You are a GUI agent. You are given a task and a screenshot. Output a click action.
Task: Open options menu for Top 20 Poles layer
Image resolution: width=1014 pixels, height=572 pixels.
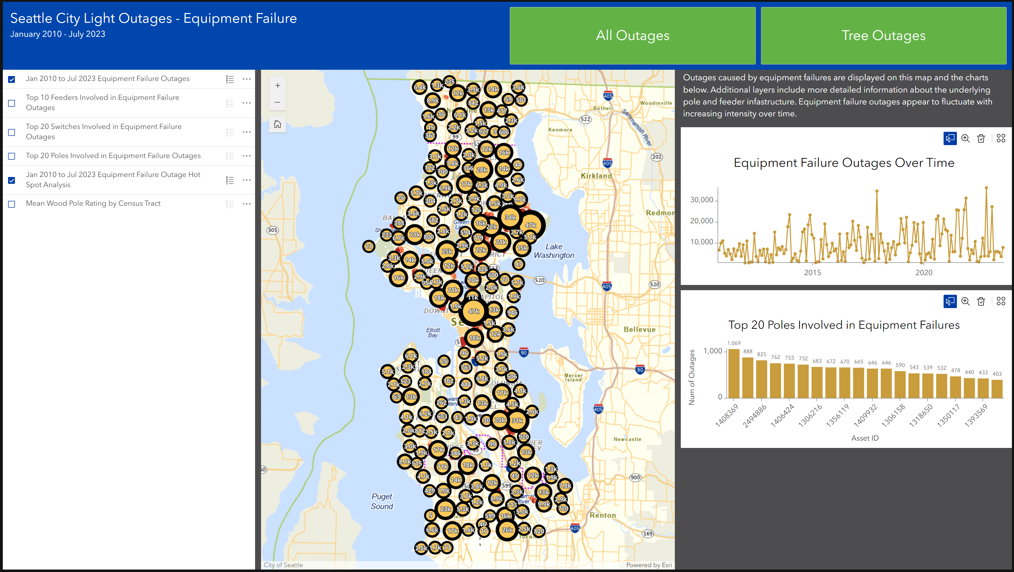pos(247,156)
